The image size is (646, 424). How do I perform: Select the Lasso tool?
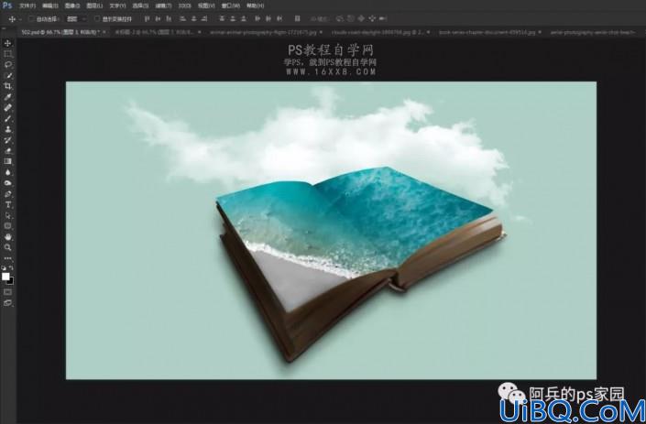[7, 65]
